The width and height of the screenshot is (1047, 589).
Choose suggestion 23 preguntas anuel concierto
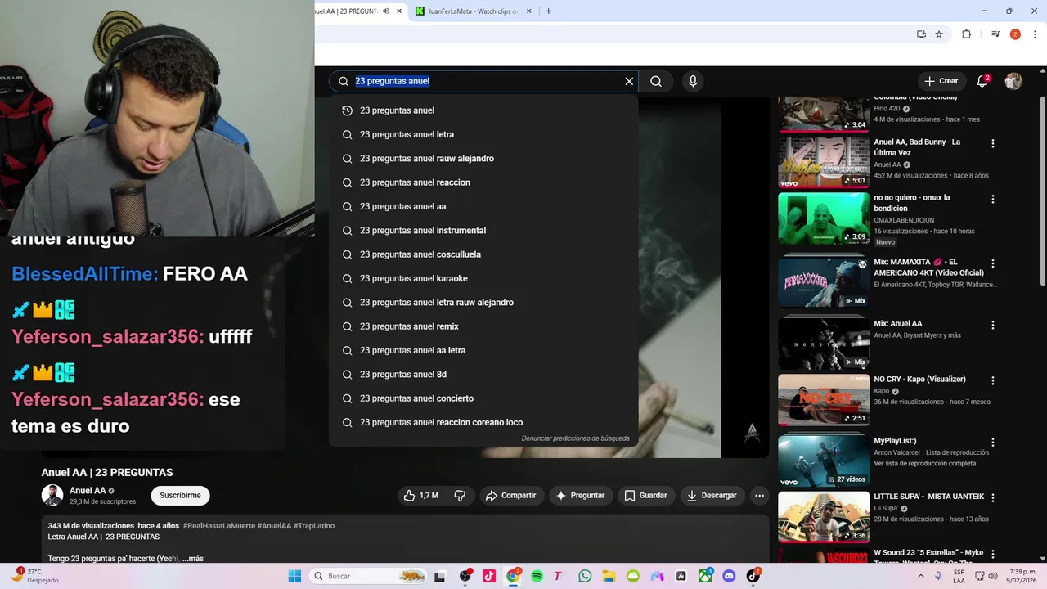pos(483,398)
